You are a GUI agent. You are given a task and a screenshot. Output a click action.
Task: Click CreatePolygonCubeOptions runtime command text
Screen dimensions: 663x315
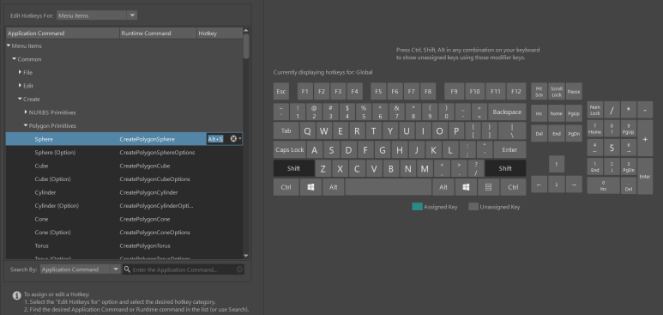tap(154, 179)
